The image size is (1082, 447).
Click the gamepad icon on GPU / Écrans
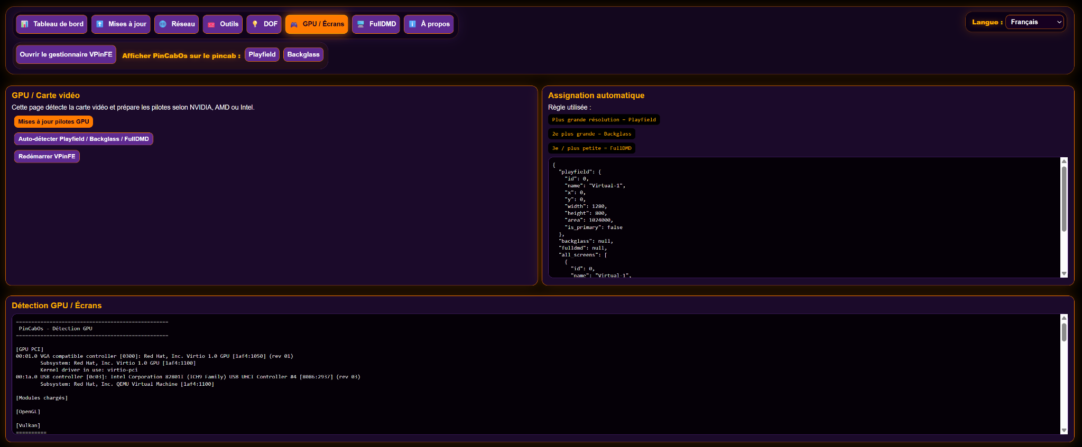pos(294,24)
